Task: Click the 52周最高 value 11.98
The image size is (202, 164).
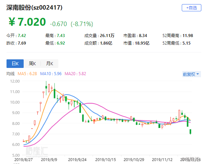Action: (x=188, y=36)
